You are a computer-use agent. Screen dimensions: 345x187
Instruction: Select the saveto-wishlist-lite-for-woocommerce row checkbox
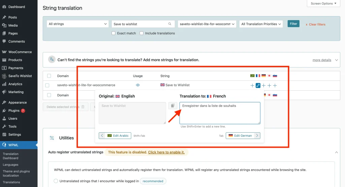(x=47, y=85)
